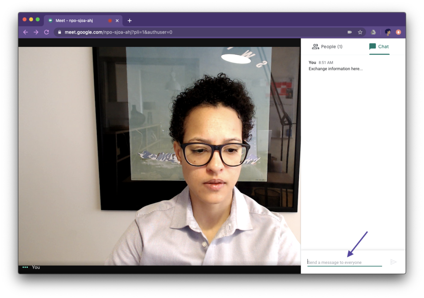Close the Meet browser tab
Image resolution: width=424 pixels, height=298 pixels.
tap(117, 20)
